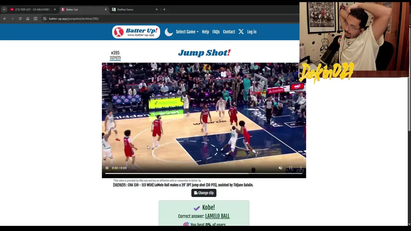
Task: Click the URL address bar text
Action: (74, 19)
